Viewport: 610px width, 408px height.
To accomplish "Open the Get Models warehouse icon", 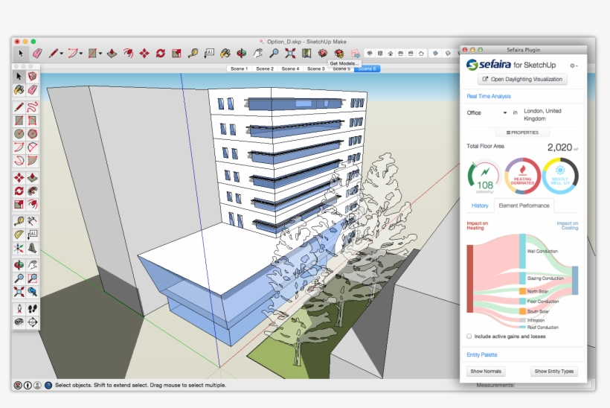I will 323,54.
